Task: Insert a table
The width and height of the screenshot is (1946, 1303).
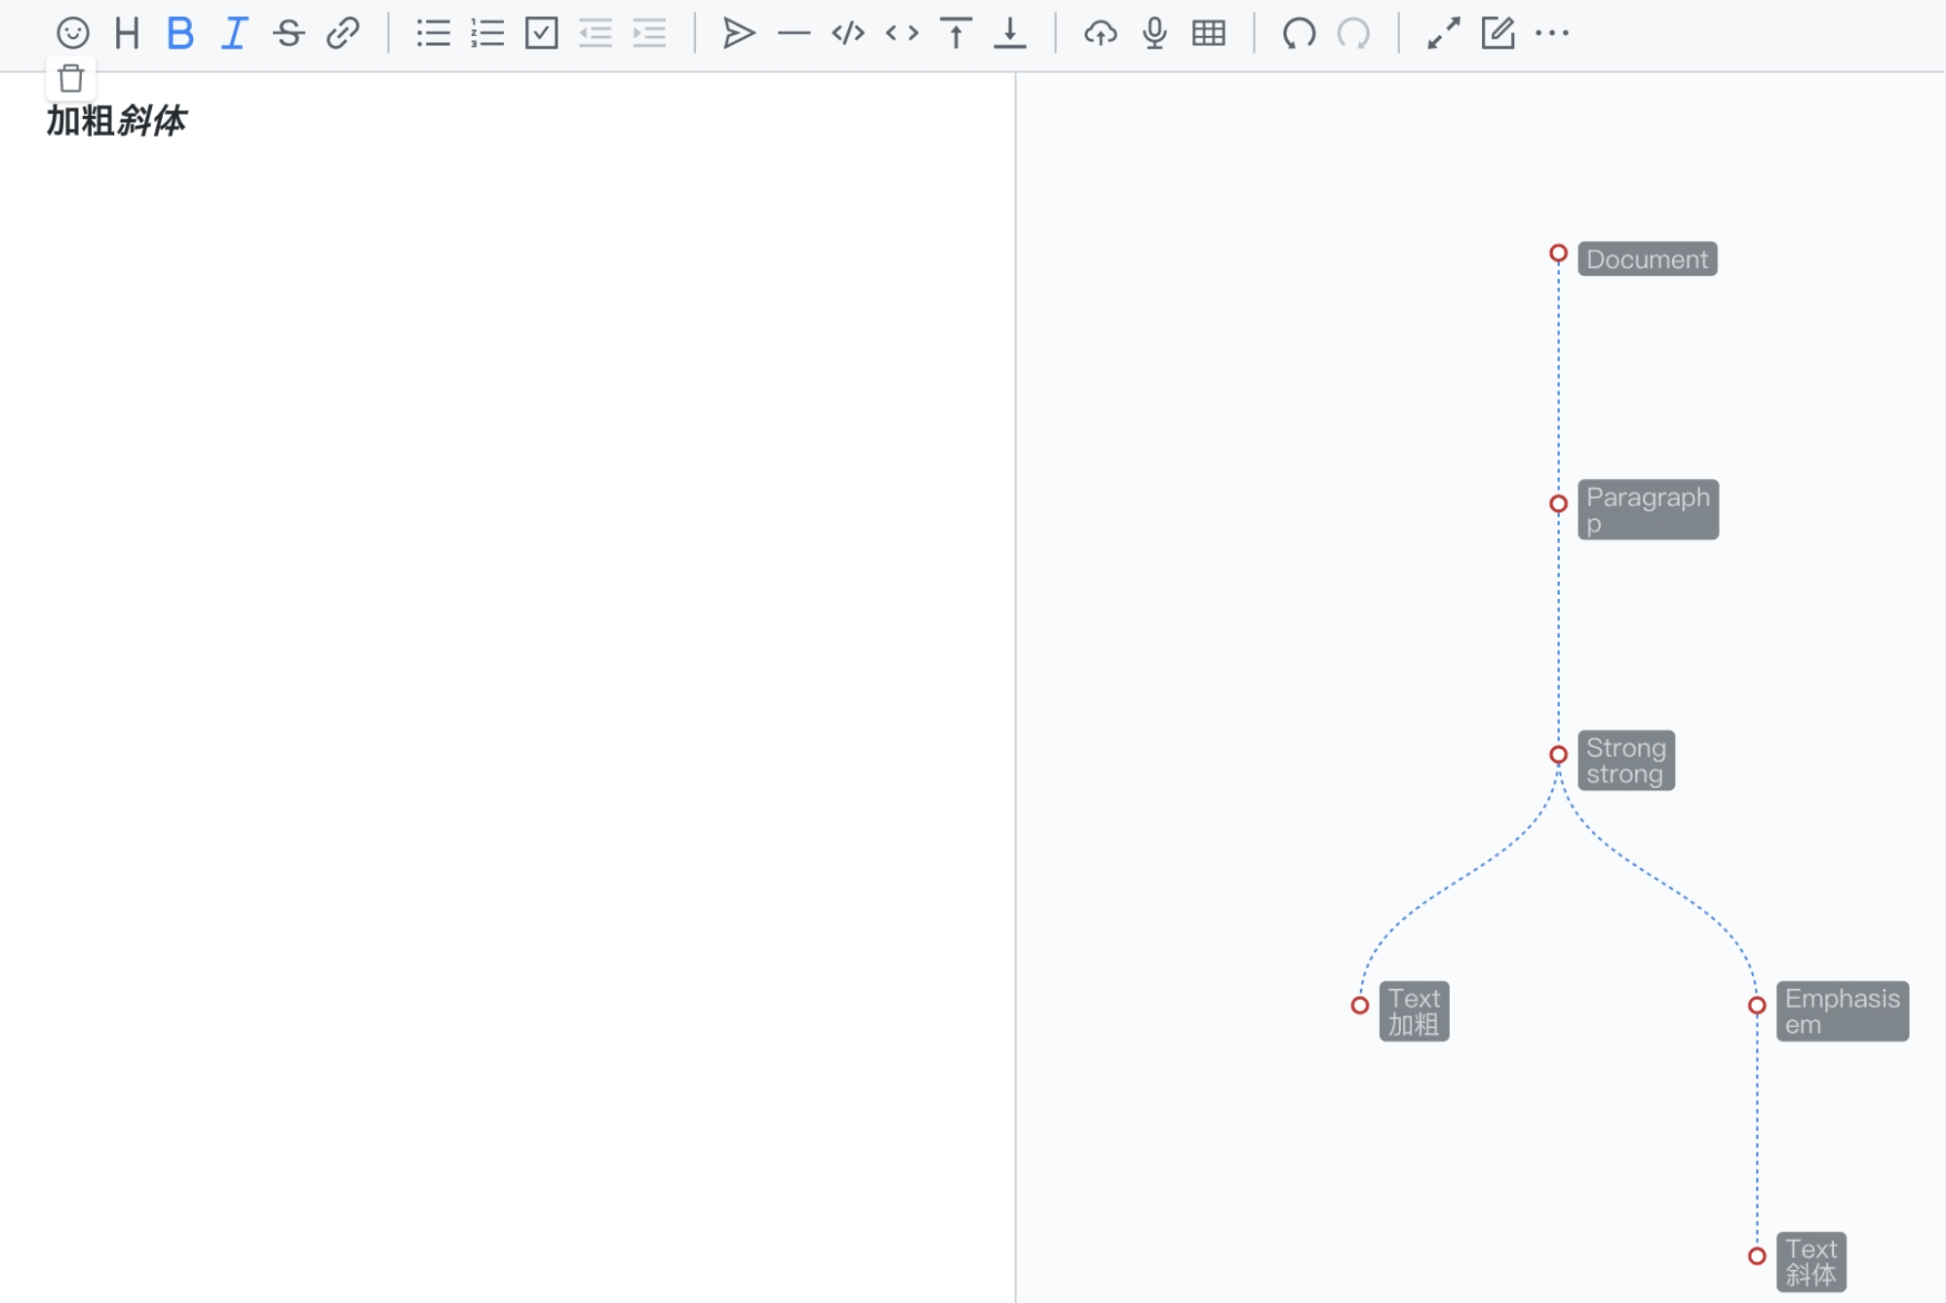Action: 1208,33
